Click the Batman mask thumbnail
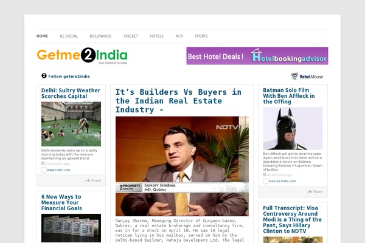Image resolution: width=365 pixels, height=243 pixels. coord(293,128)
